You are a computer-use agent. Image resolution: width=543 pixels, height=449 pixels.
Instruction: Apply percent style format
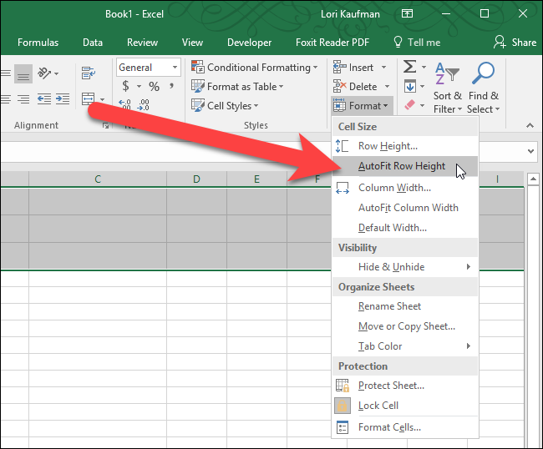pos(154,86)
